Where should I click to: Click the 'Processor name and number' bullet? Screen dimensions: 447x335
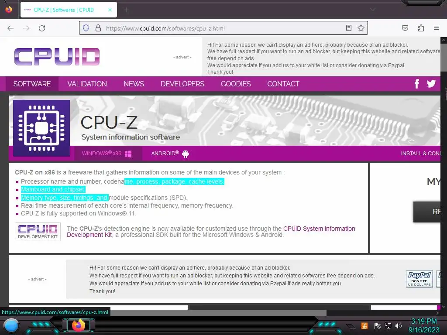click(123, 181)
